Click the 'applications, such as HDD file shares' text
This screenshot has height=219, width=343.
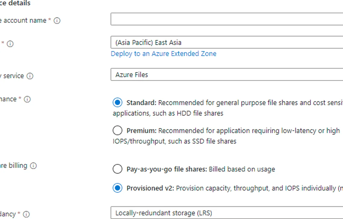[168, 113]
